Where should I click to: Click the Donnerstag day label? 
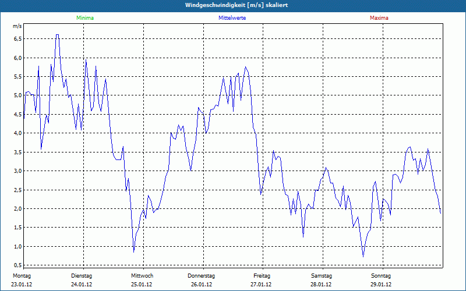201,276
